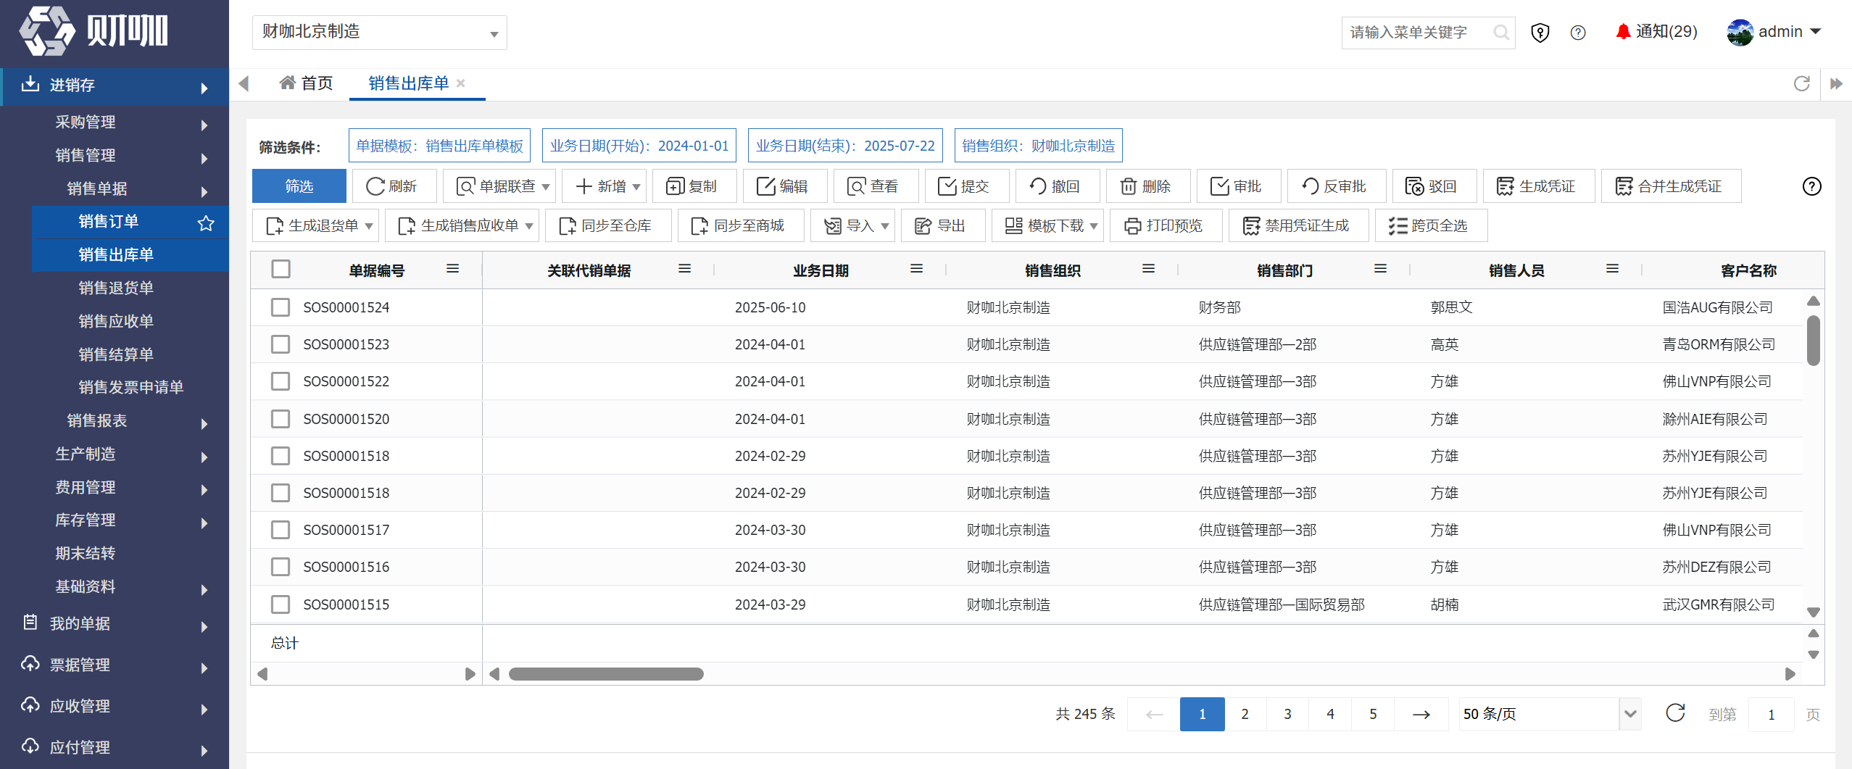Check the row SOS00001515 checkbox
This screenshot has width=1852, height=769.
point(281,604)
